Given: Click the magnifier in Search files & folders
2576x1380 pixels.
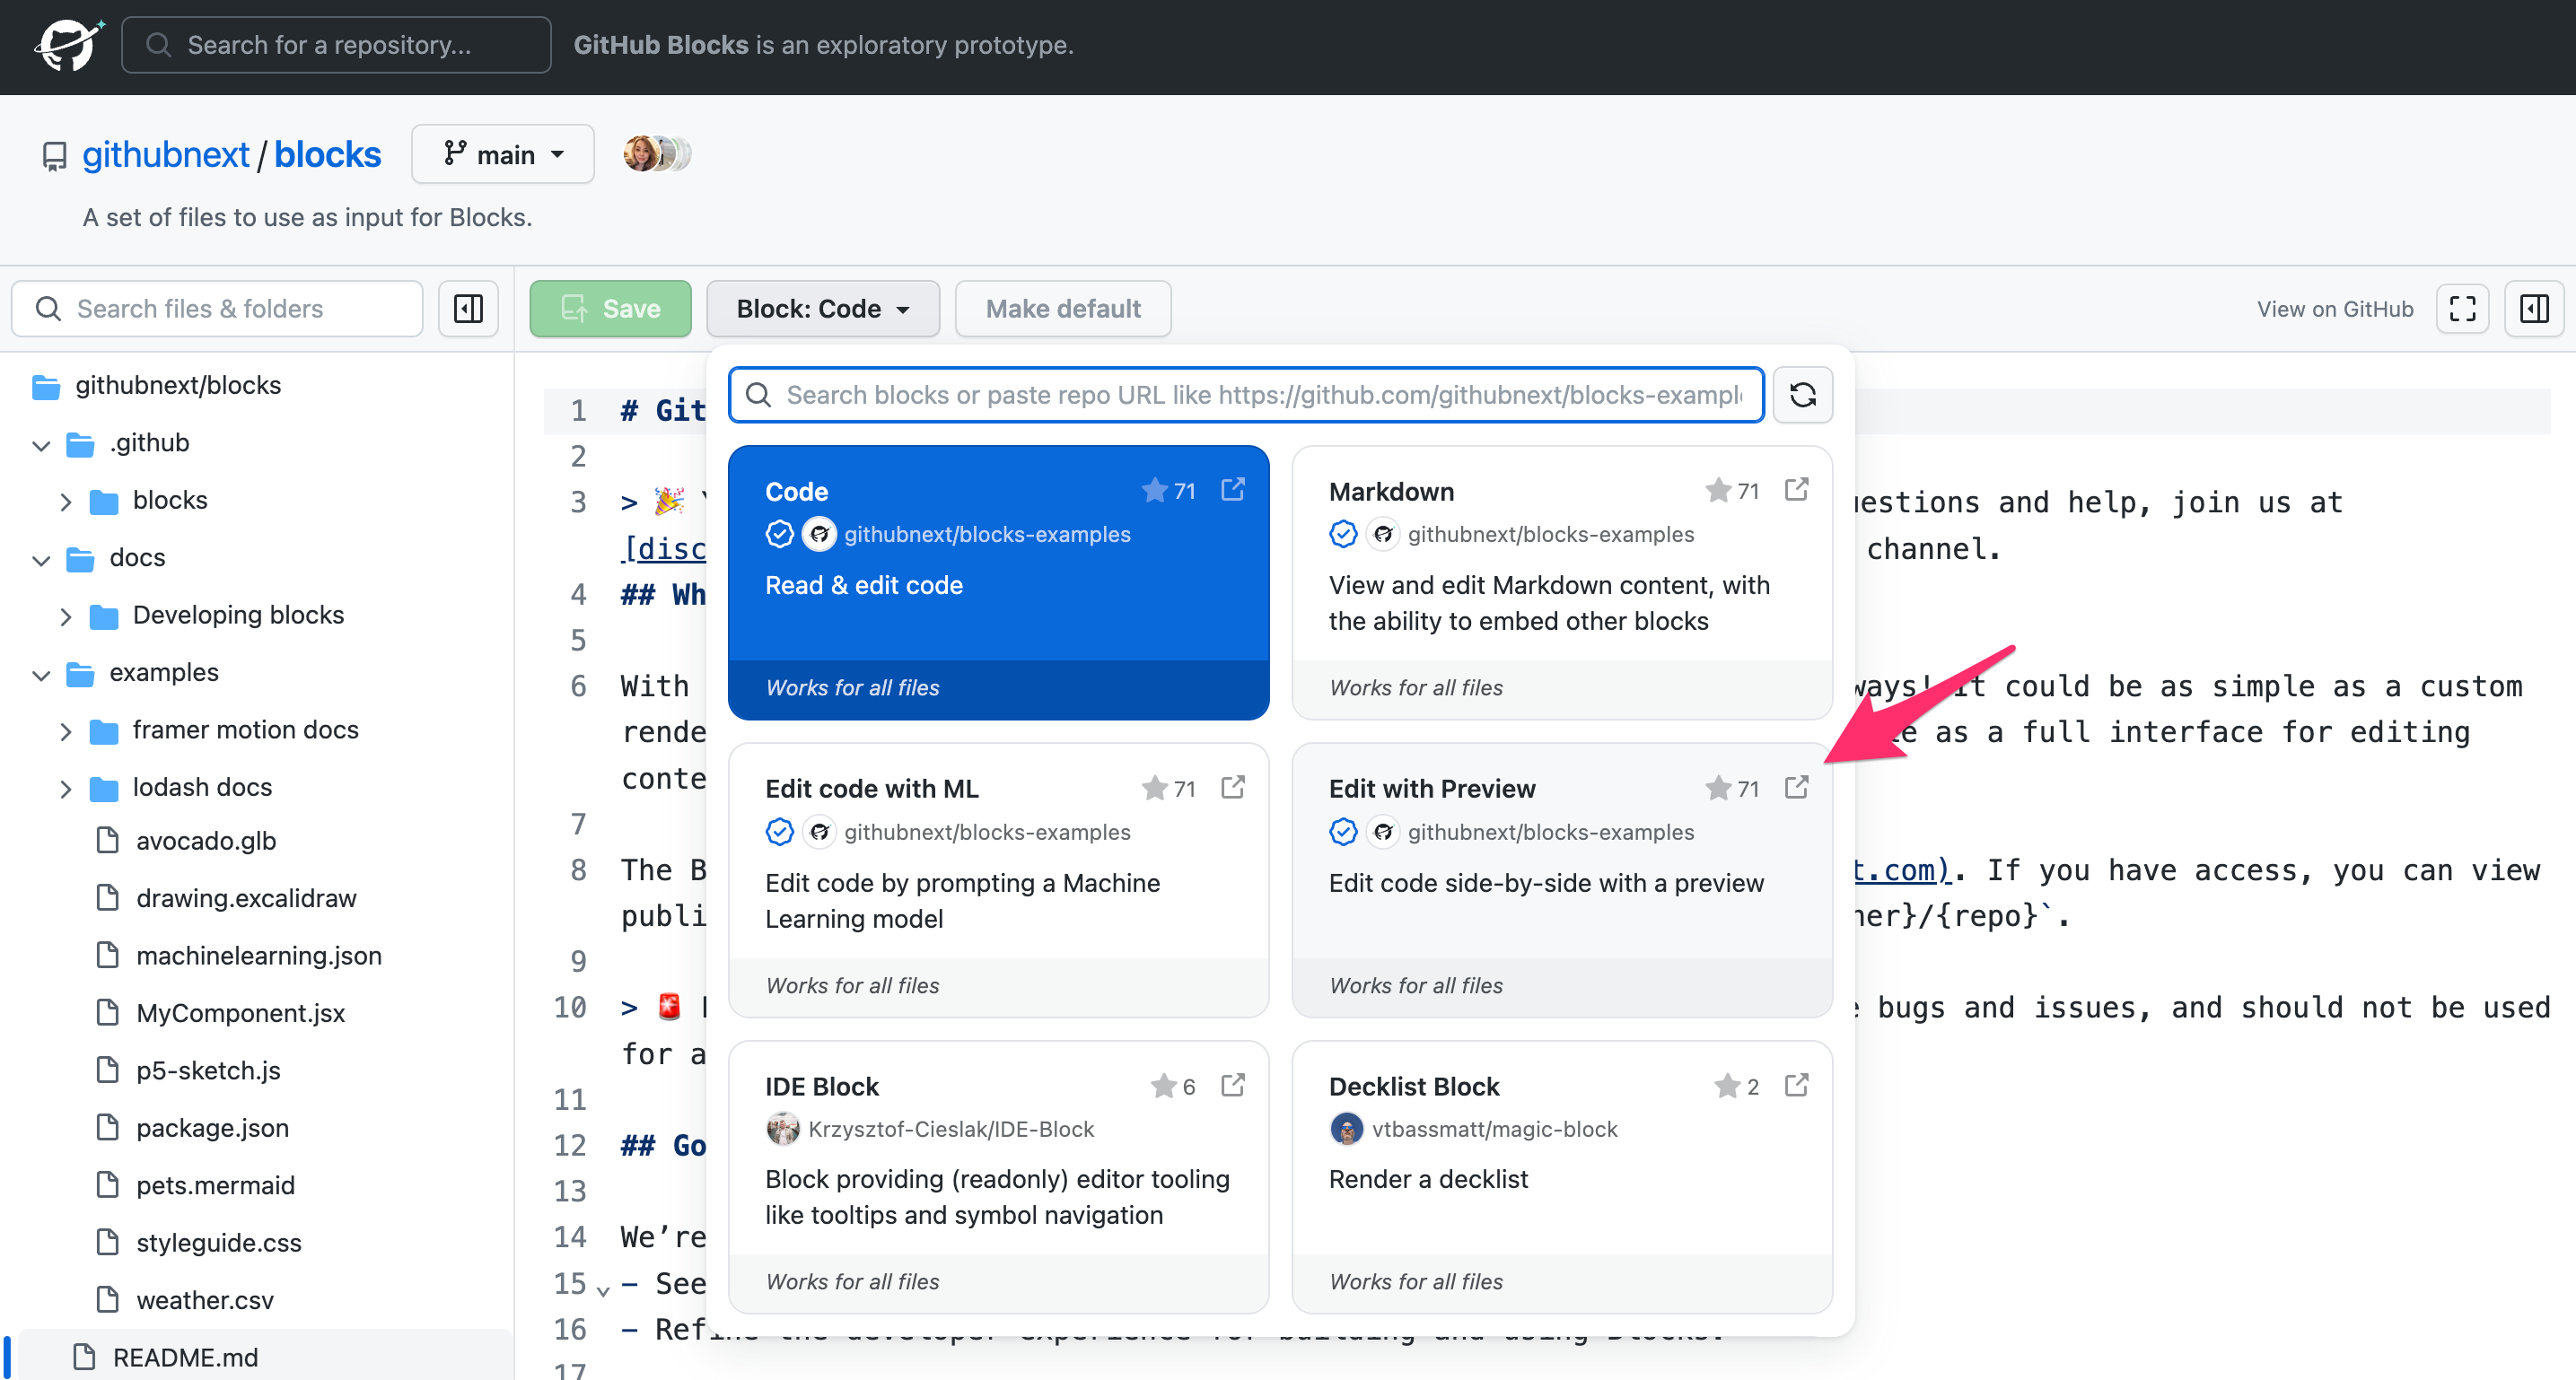Looking at the screenshot, I should click(x=47, y=308).
